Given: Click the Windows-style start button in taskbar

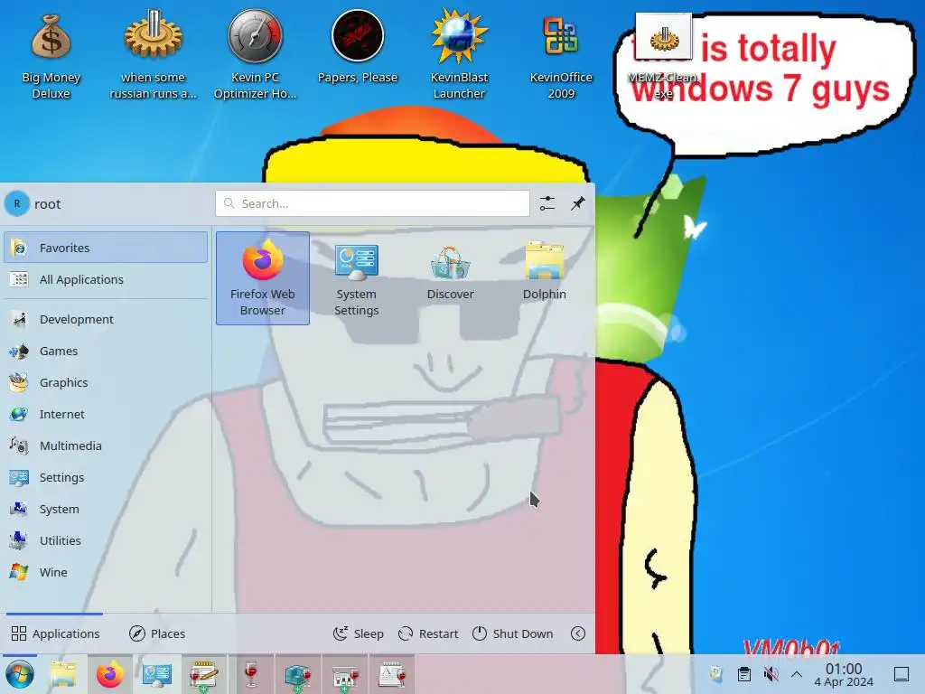Looking at the screenshot, I should point(20,674).
